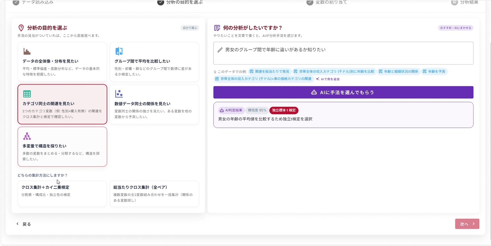Click the robot icon on the purple AI button

point(314,92)
